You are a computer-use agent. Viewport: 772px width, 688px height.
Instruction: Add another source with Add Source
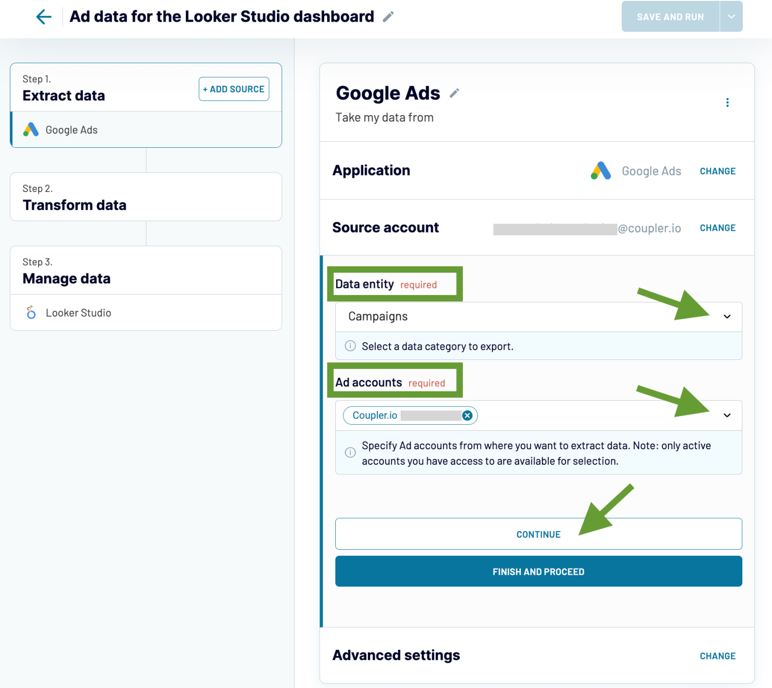point(234,89)
